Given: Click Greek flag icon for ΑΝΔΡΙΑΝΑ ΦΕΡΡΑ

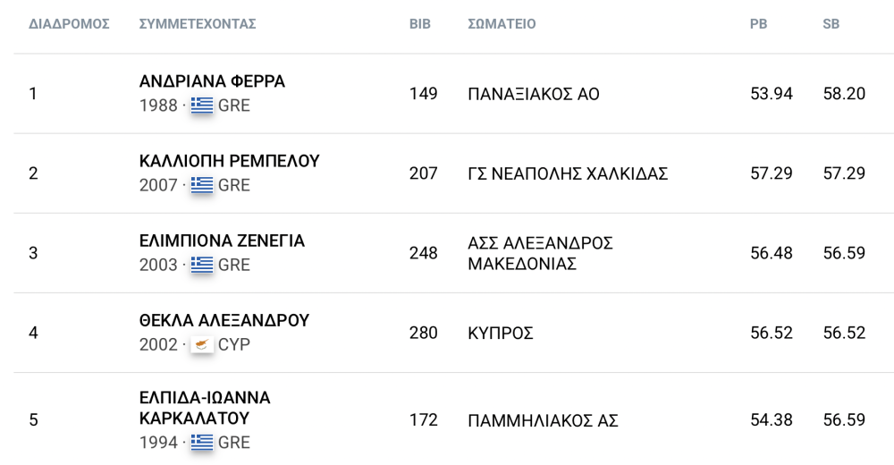Looking at the screenshot, I should (x=202, y=106).
